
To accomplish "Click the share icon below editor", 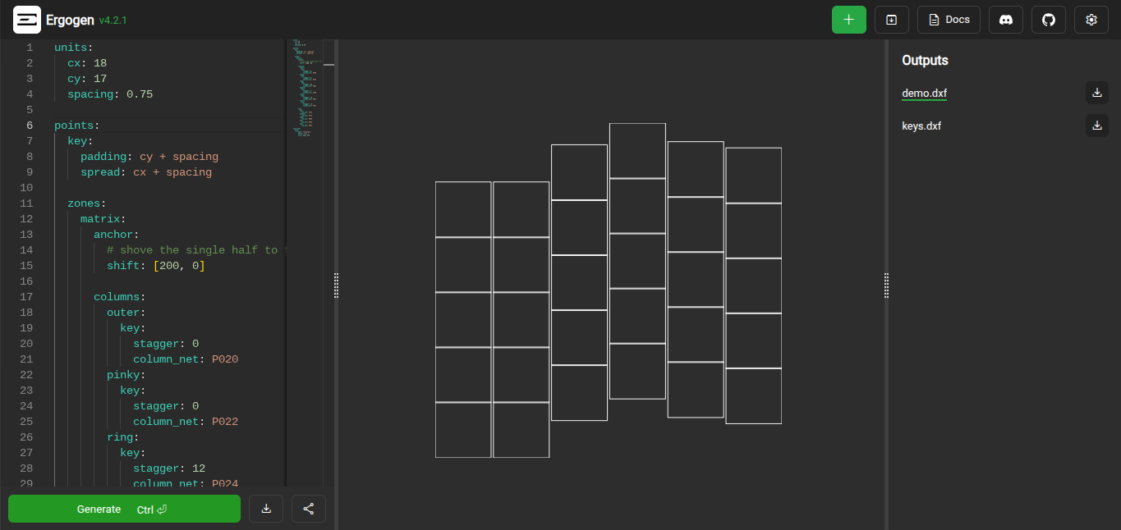I will point(309,509).
